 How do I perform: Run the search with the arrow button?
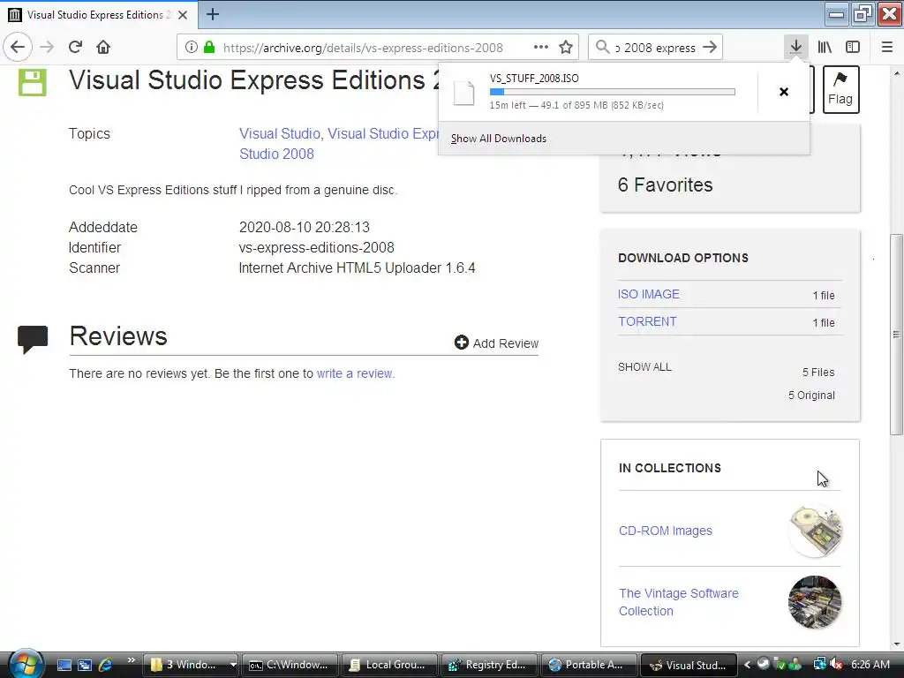pos(711,48)
